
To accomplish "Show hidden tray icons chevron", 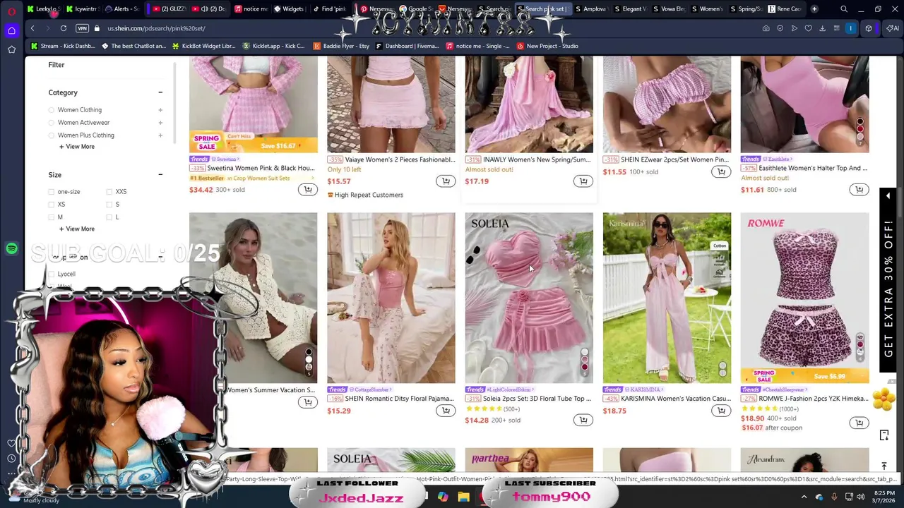I will pos(804,497).
